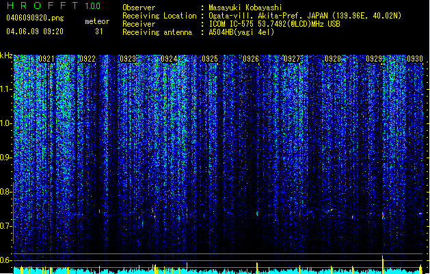Click the 0923 time marker
Viewport: 430px width, 274px height.
point(128,59)
